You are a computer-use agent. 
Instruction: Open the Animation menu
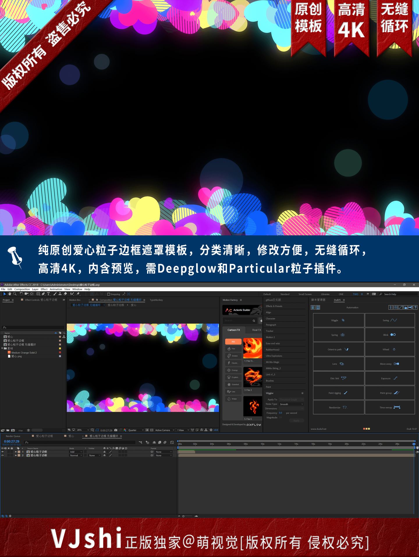tap(56, 289)
